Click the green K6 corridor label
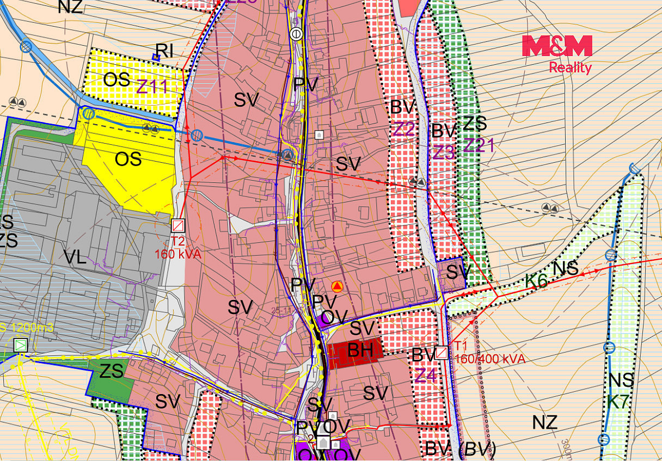 pos(536,281)
